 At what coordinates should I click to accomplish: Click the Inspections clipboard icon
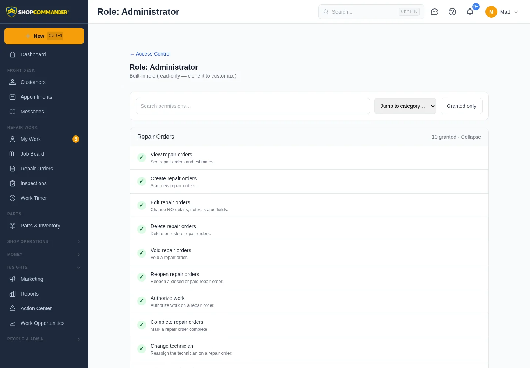coord(13,183)
